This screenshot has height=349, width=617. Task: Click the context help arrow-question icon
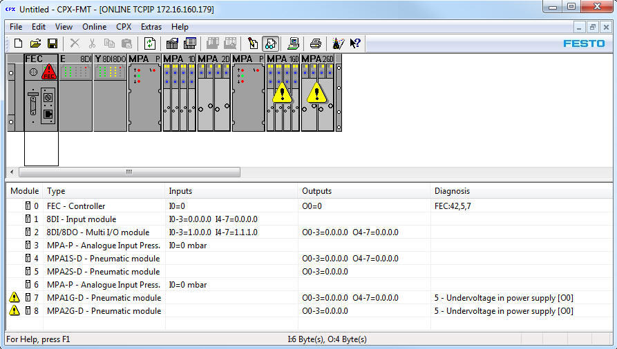pos(355,43)
